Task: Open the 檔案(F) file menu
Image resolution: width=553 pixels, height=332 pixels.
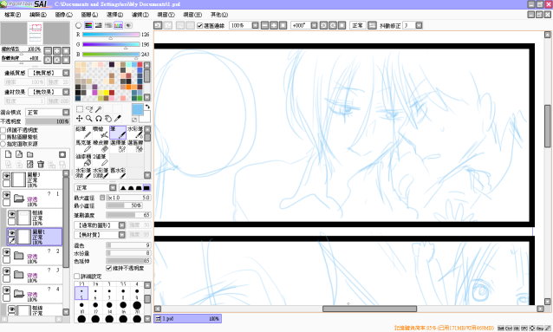Action: coord(13,15)
